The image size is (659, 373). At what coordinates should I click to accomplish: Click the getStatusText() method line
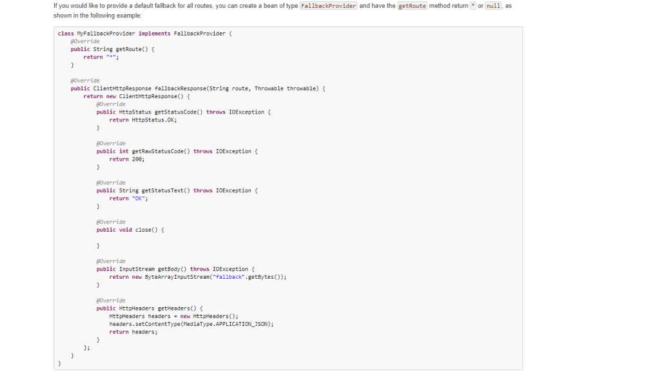[177, 190]
